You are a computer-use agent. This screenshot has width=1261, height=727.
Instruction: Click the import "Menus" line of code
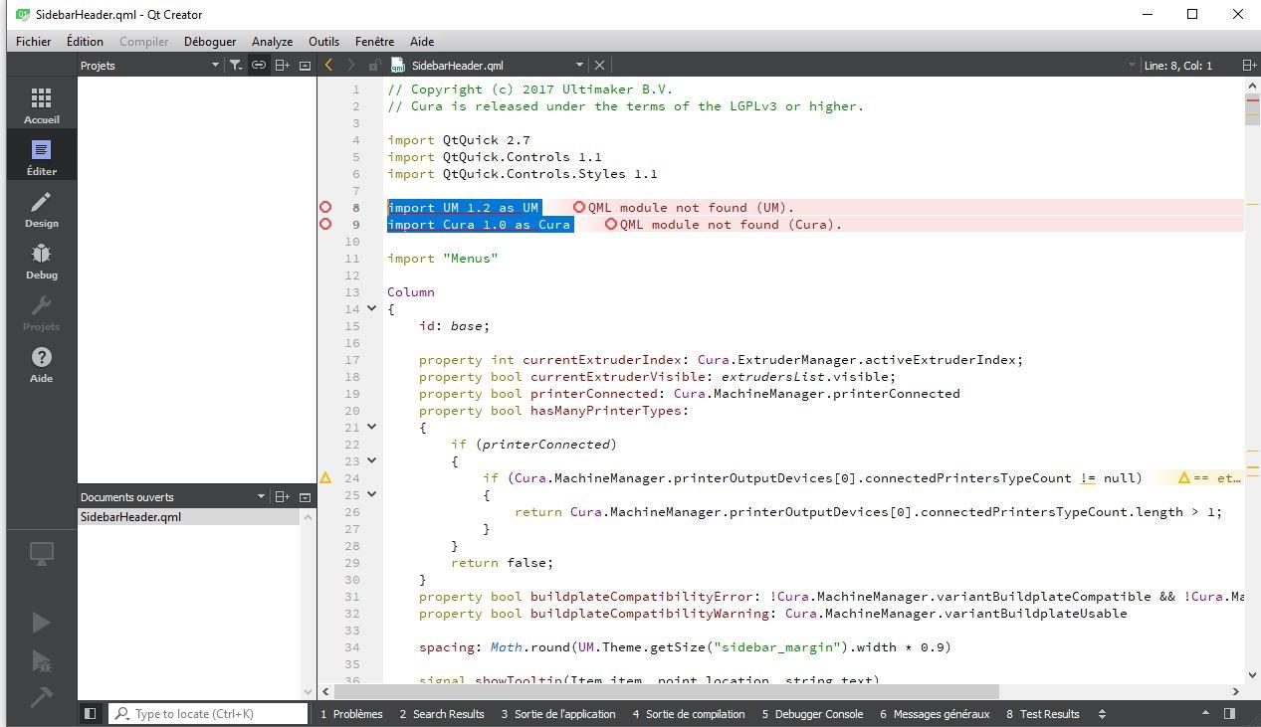[x=443, y=259]
